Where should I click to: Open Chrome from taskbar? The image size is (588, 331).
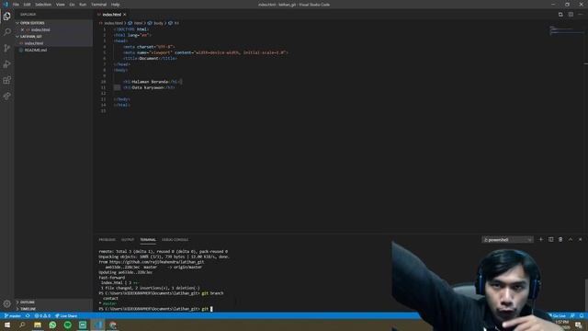[x=113, y=325]
